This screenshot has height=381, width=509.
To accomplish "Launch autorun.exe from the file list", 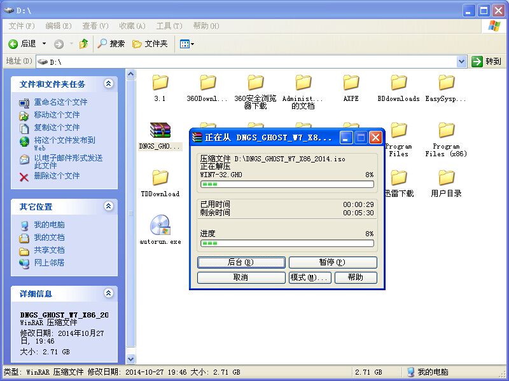I will click(x=159, y=225).
